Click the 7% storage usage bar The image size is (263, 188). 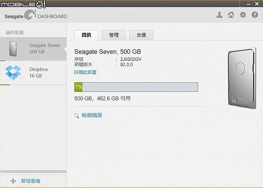(136, 87)
